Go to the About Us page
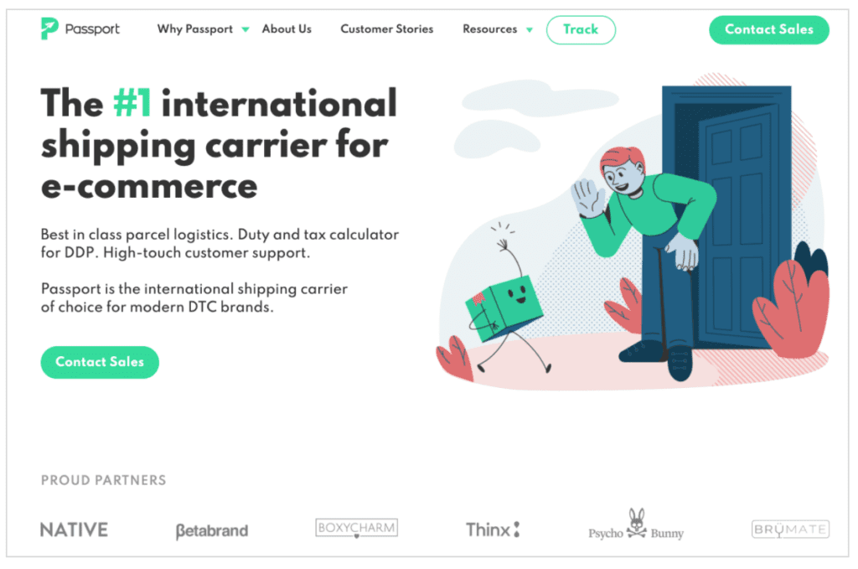The image size is (858, 569). coord(287,29)
